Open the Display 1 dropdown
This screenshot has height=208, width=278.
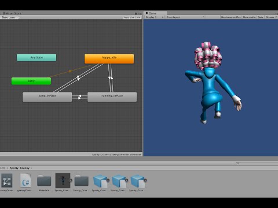coord(155,17)
